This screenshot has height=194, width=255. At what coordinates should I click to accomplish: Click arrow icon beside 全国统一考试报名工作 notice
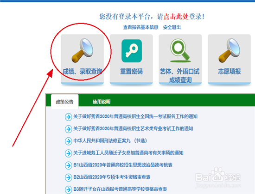tap(68, 117)
